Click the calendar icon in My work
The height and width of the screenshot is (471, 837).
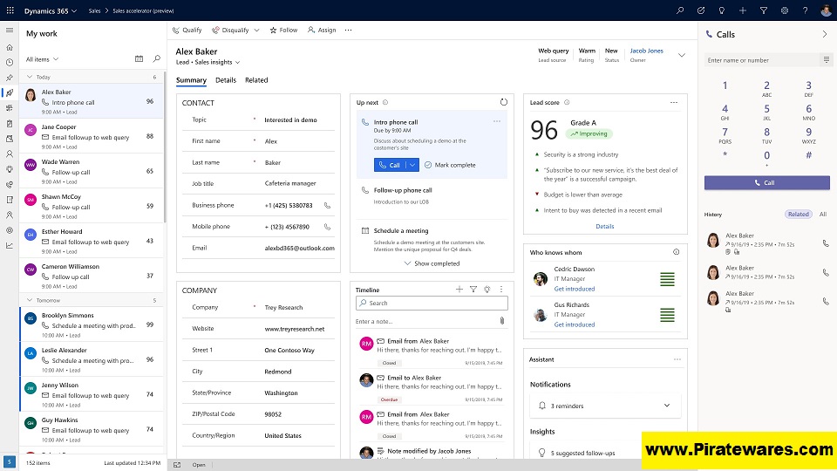[139, 58]
